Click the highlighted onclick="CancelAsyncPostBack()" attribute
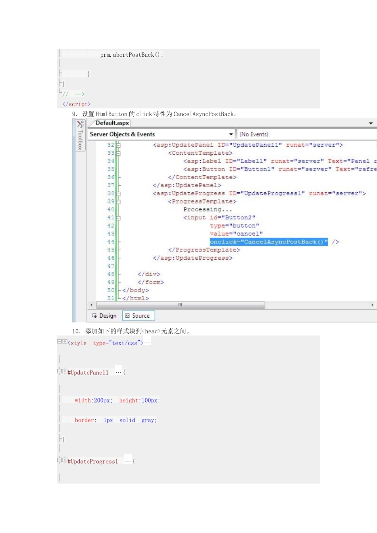The width and height of the screenshot is (377, 533). point(269,242)
